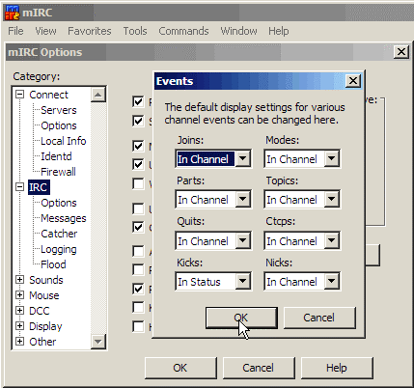
Task: Open the Joins dropdown in Events
Action: (x=243, y=158)
